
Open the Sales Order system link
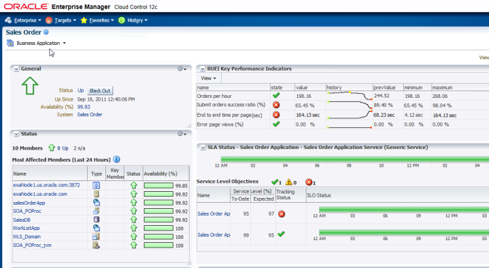(90, 114)
